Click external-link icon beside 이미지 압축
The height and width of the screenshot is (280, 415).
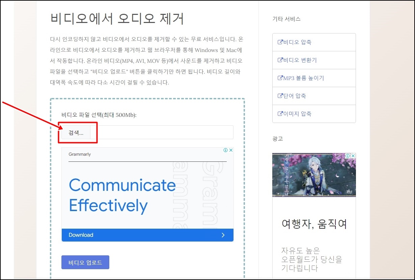point(280,114)
